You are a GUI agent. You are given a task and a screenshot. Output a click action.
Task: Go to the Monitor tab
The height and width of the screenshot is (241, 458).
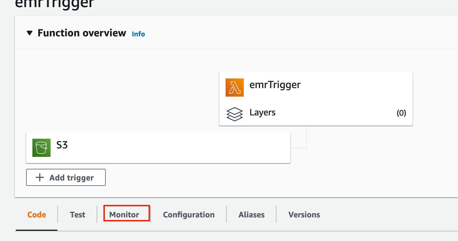click(x=124, y=215)
